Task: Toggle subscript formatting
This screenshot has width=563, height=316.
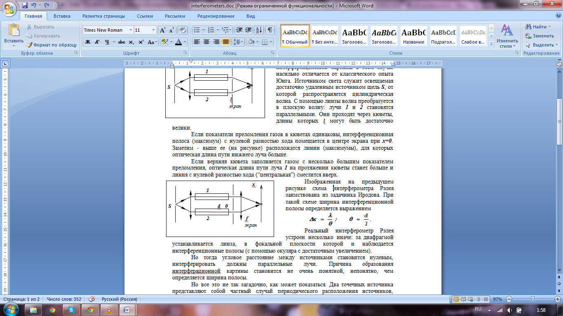Action: (131, 42)
